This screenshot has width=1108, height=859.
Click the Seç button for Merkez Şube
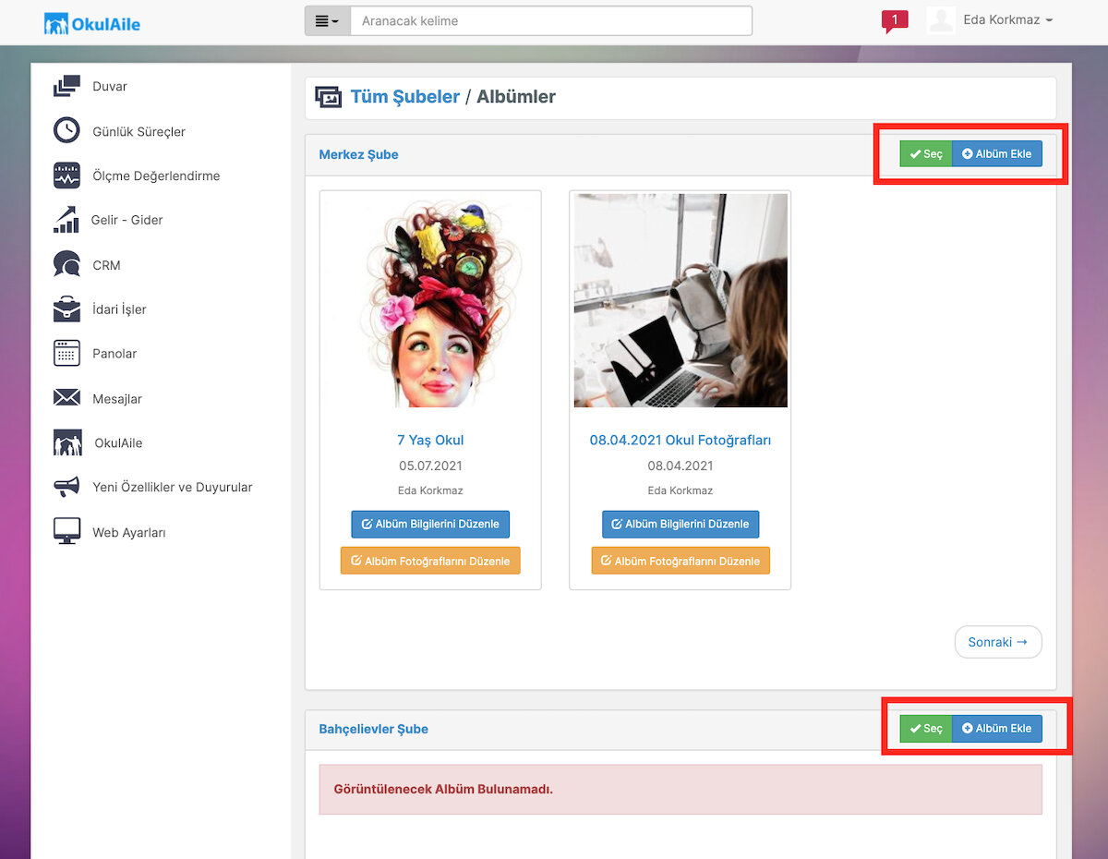926,154
